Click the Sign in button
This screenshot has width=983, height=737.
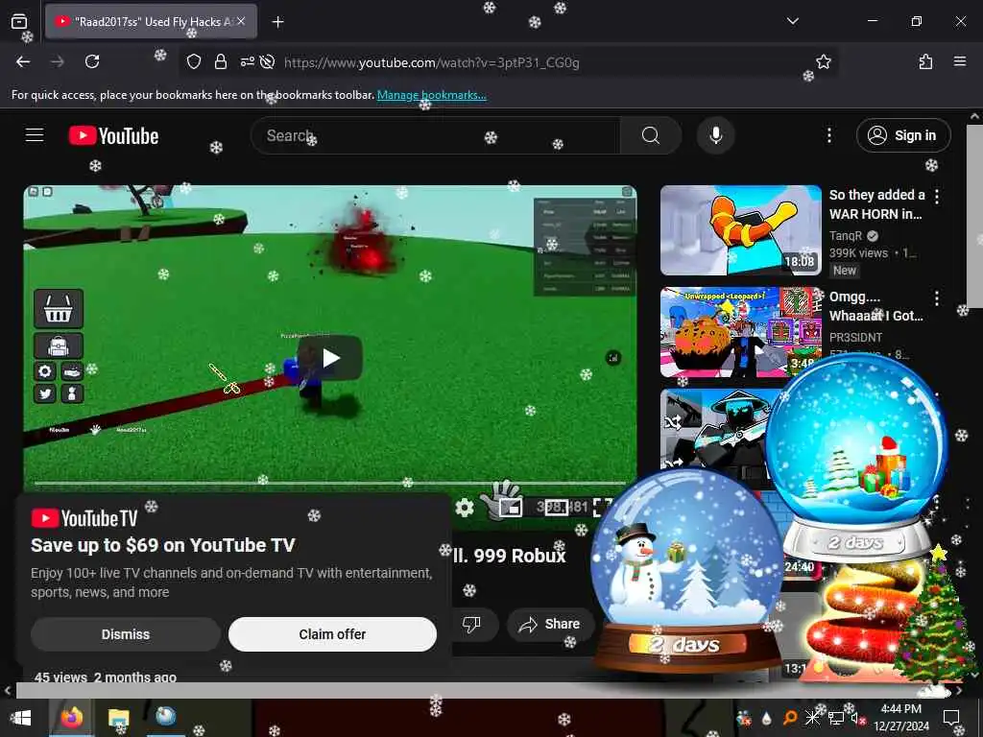click(x=903, y=135)
